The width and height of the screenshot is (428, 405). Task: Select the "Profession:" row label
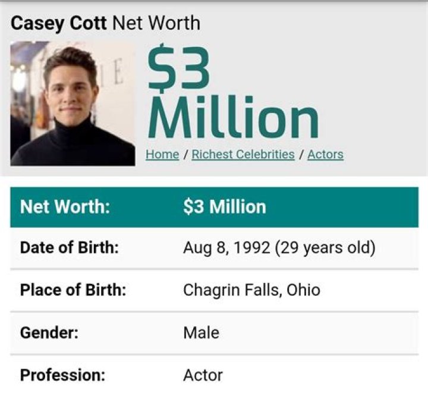point(62,375)
